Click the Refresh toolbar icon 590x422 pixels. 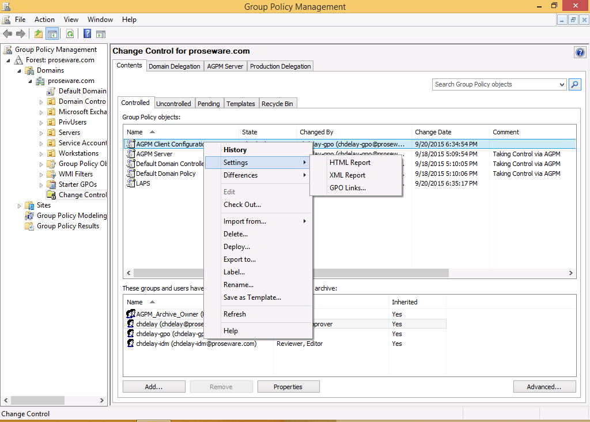70,34
